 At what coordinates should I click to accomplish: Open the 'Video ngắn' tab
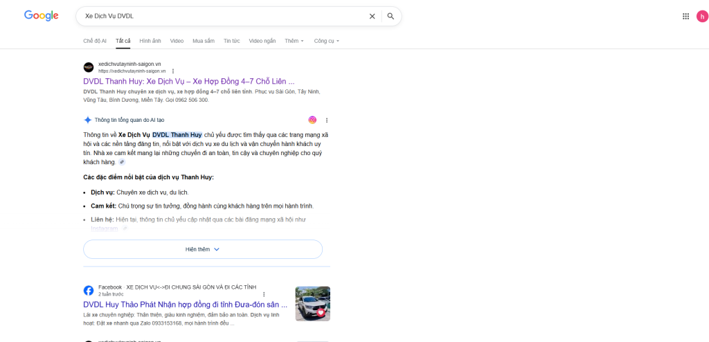point(262,41)
